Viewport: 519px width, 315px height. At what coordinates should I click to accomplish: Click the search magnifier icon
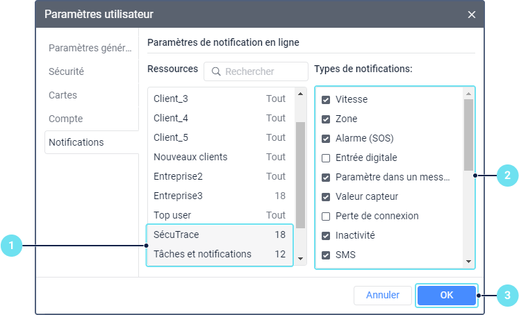216,71
